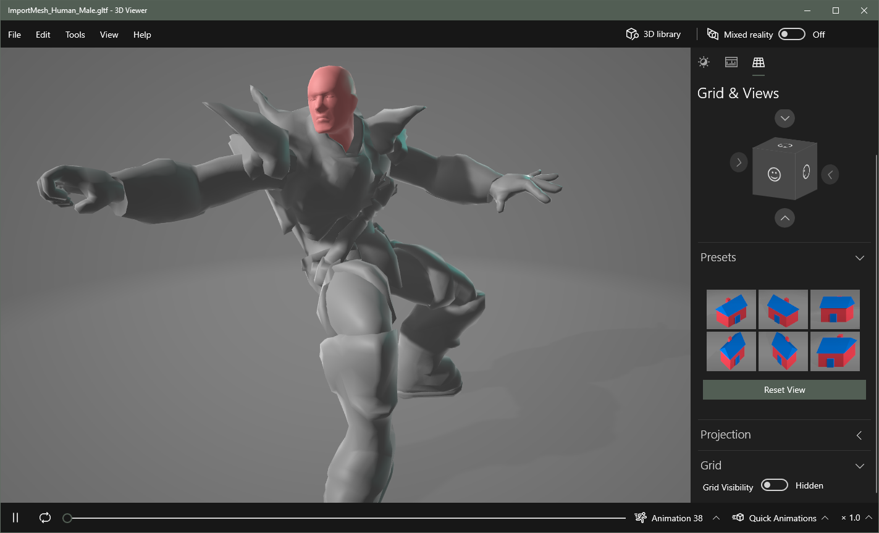
Task: Pause the animation playback
Action: pos(16,518)
